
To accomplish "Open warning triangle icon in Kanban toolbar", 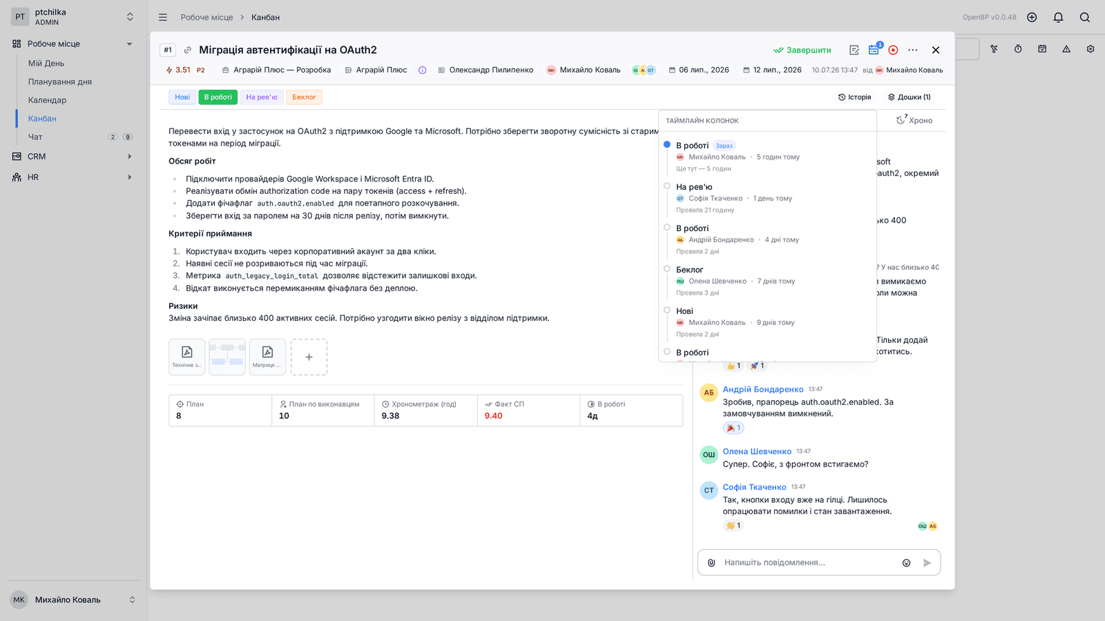I will point(1066,49).
